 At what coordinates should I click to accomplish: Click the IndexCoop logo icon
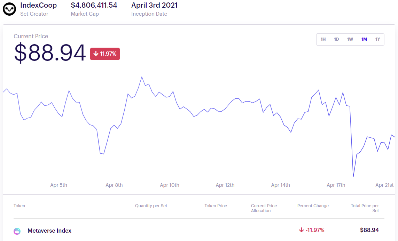pos(9,9)
